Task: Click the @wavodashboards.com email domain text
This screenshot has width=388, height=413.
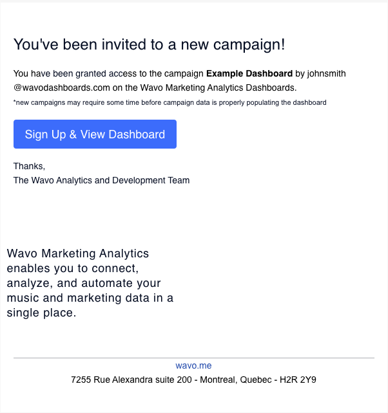Action: coord(62,87)
